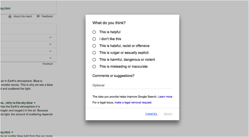Expand the second related question chevron
The image size is (249, 137).
pos(51,44)
